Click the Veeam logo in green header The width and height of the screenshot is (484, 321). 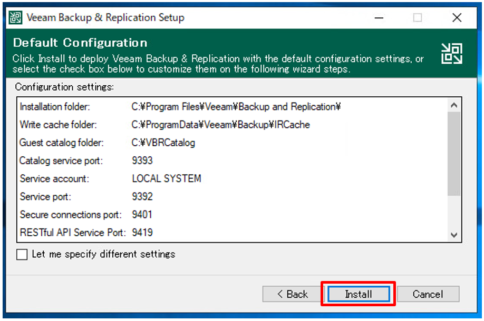(452, 53)
